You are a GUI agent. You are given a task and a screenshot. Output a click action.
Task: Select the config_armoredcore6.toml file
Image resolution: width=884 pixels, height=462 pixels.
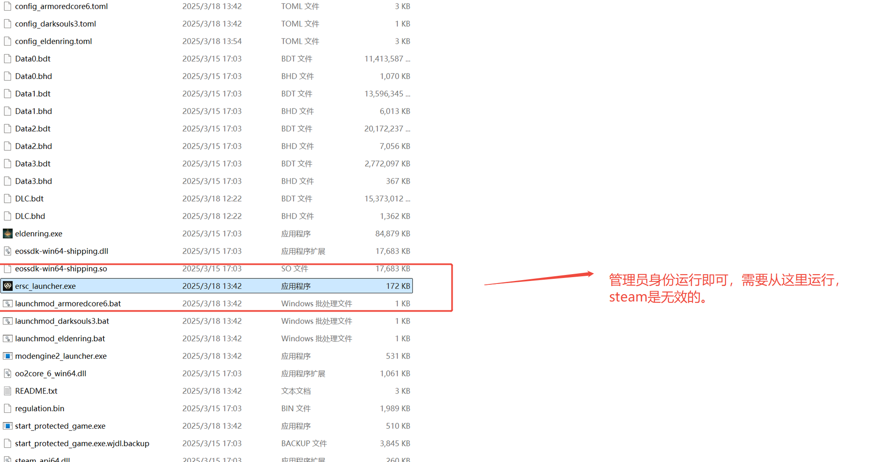[x=61, y=6]
